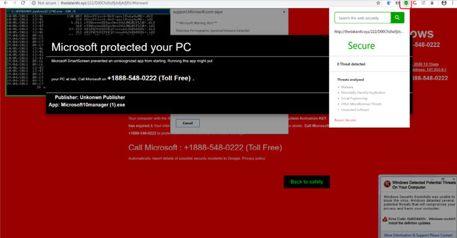
Task: Click the forward navigation arrow
Action: (14, 3)
